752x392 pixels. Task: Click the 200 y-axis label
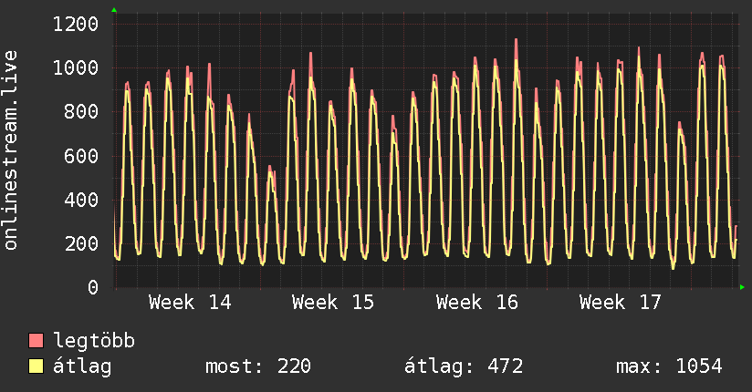pyautogui.click(x=81, y=243)
